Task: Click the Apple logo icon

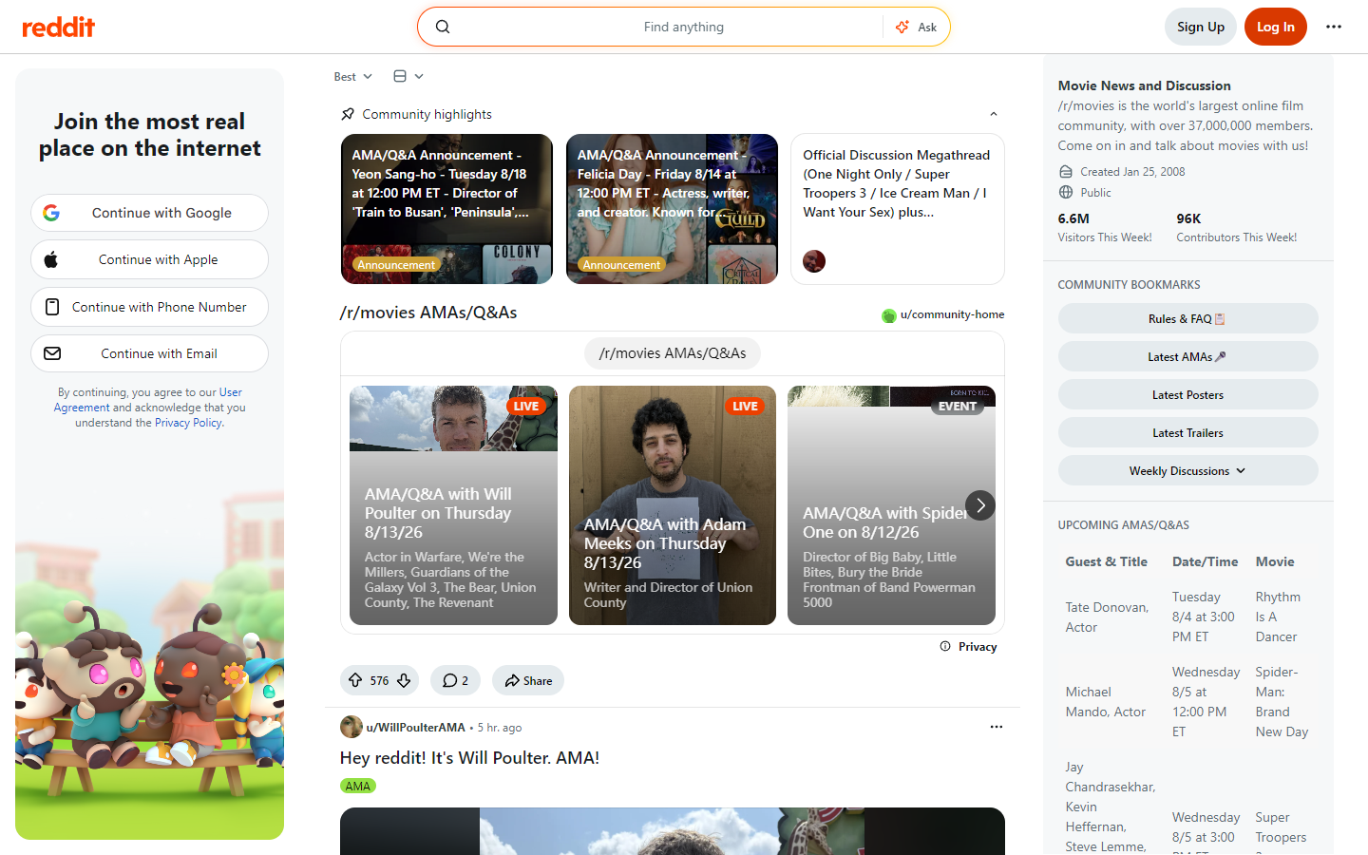Action: point(51,259)
